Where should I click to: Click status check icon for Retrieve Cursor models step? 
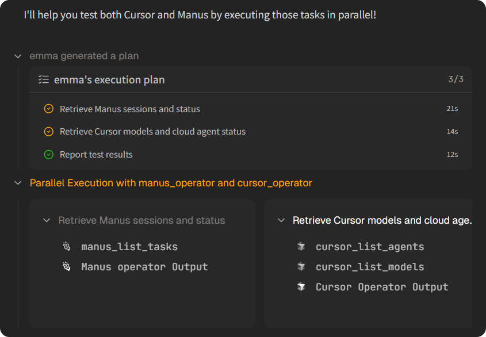pos(49,132)
